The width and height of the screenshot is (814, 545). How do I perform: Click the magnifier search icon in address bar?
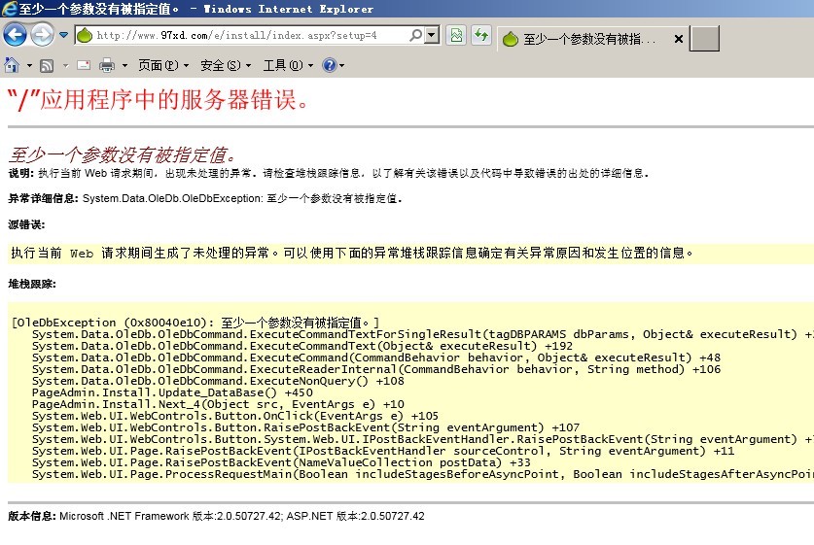coord(416,36)
